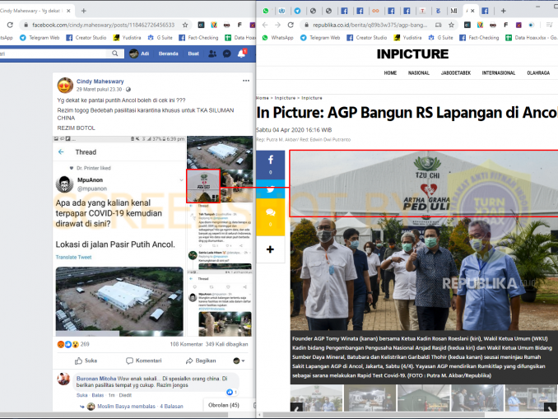Viewport: 558px width, 419px height.
Task: Reload the Facebook page in left window
Action: point(10,25)
